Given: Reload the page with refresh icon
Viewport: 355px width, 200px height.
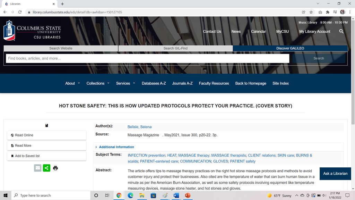Looking at the screenshot, I should pos(20,12).
